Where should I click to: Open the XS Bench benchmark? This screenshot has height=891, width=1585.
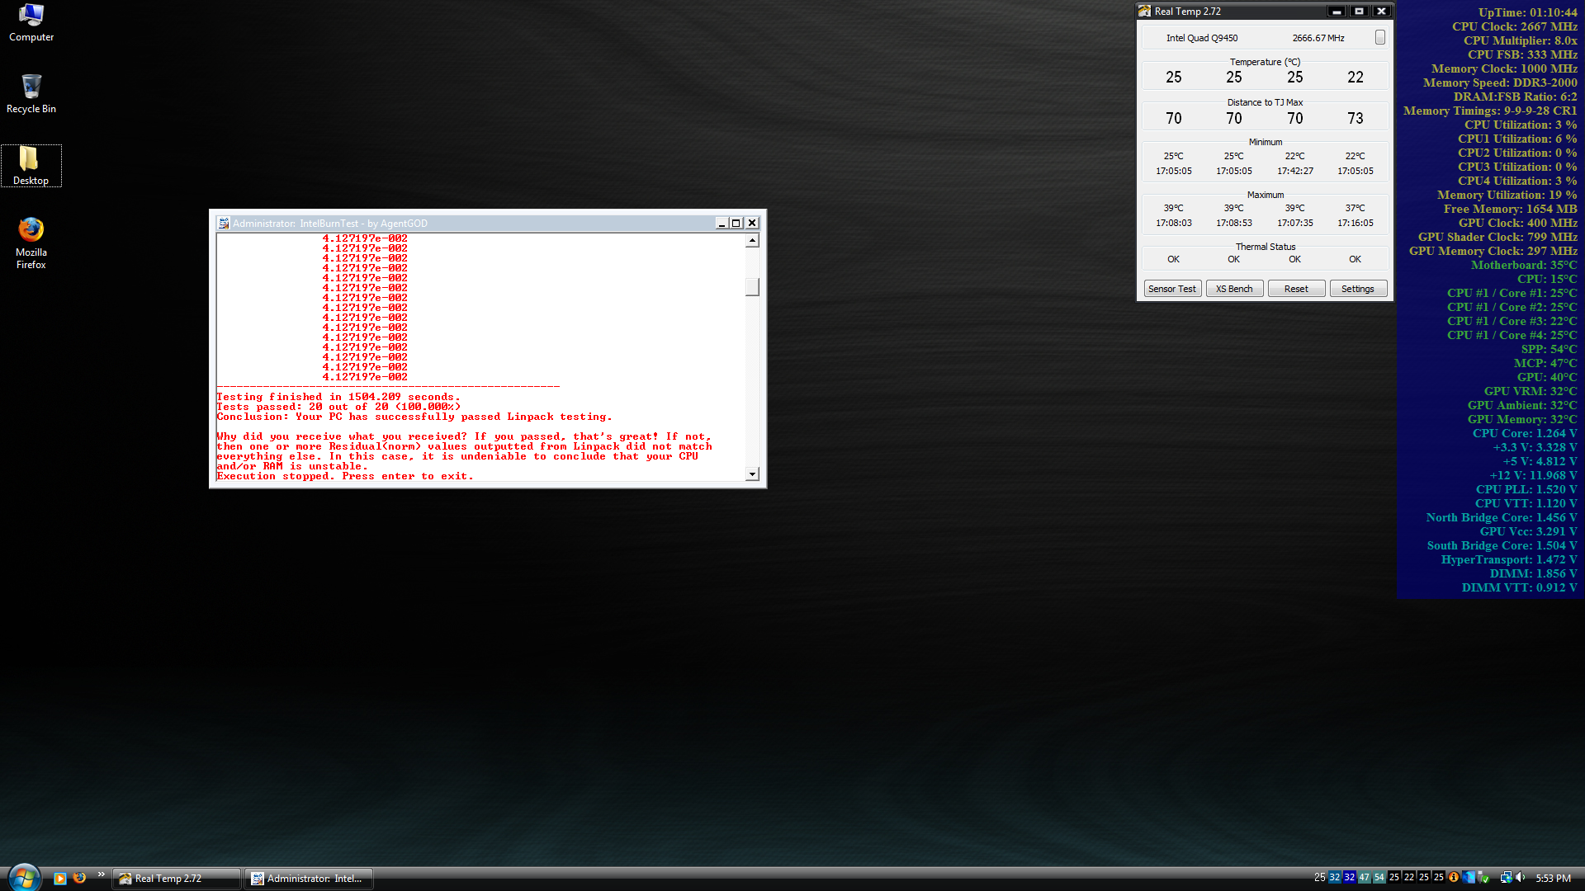click(x=1234, y=289)
